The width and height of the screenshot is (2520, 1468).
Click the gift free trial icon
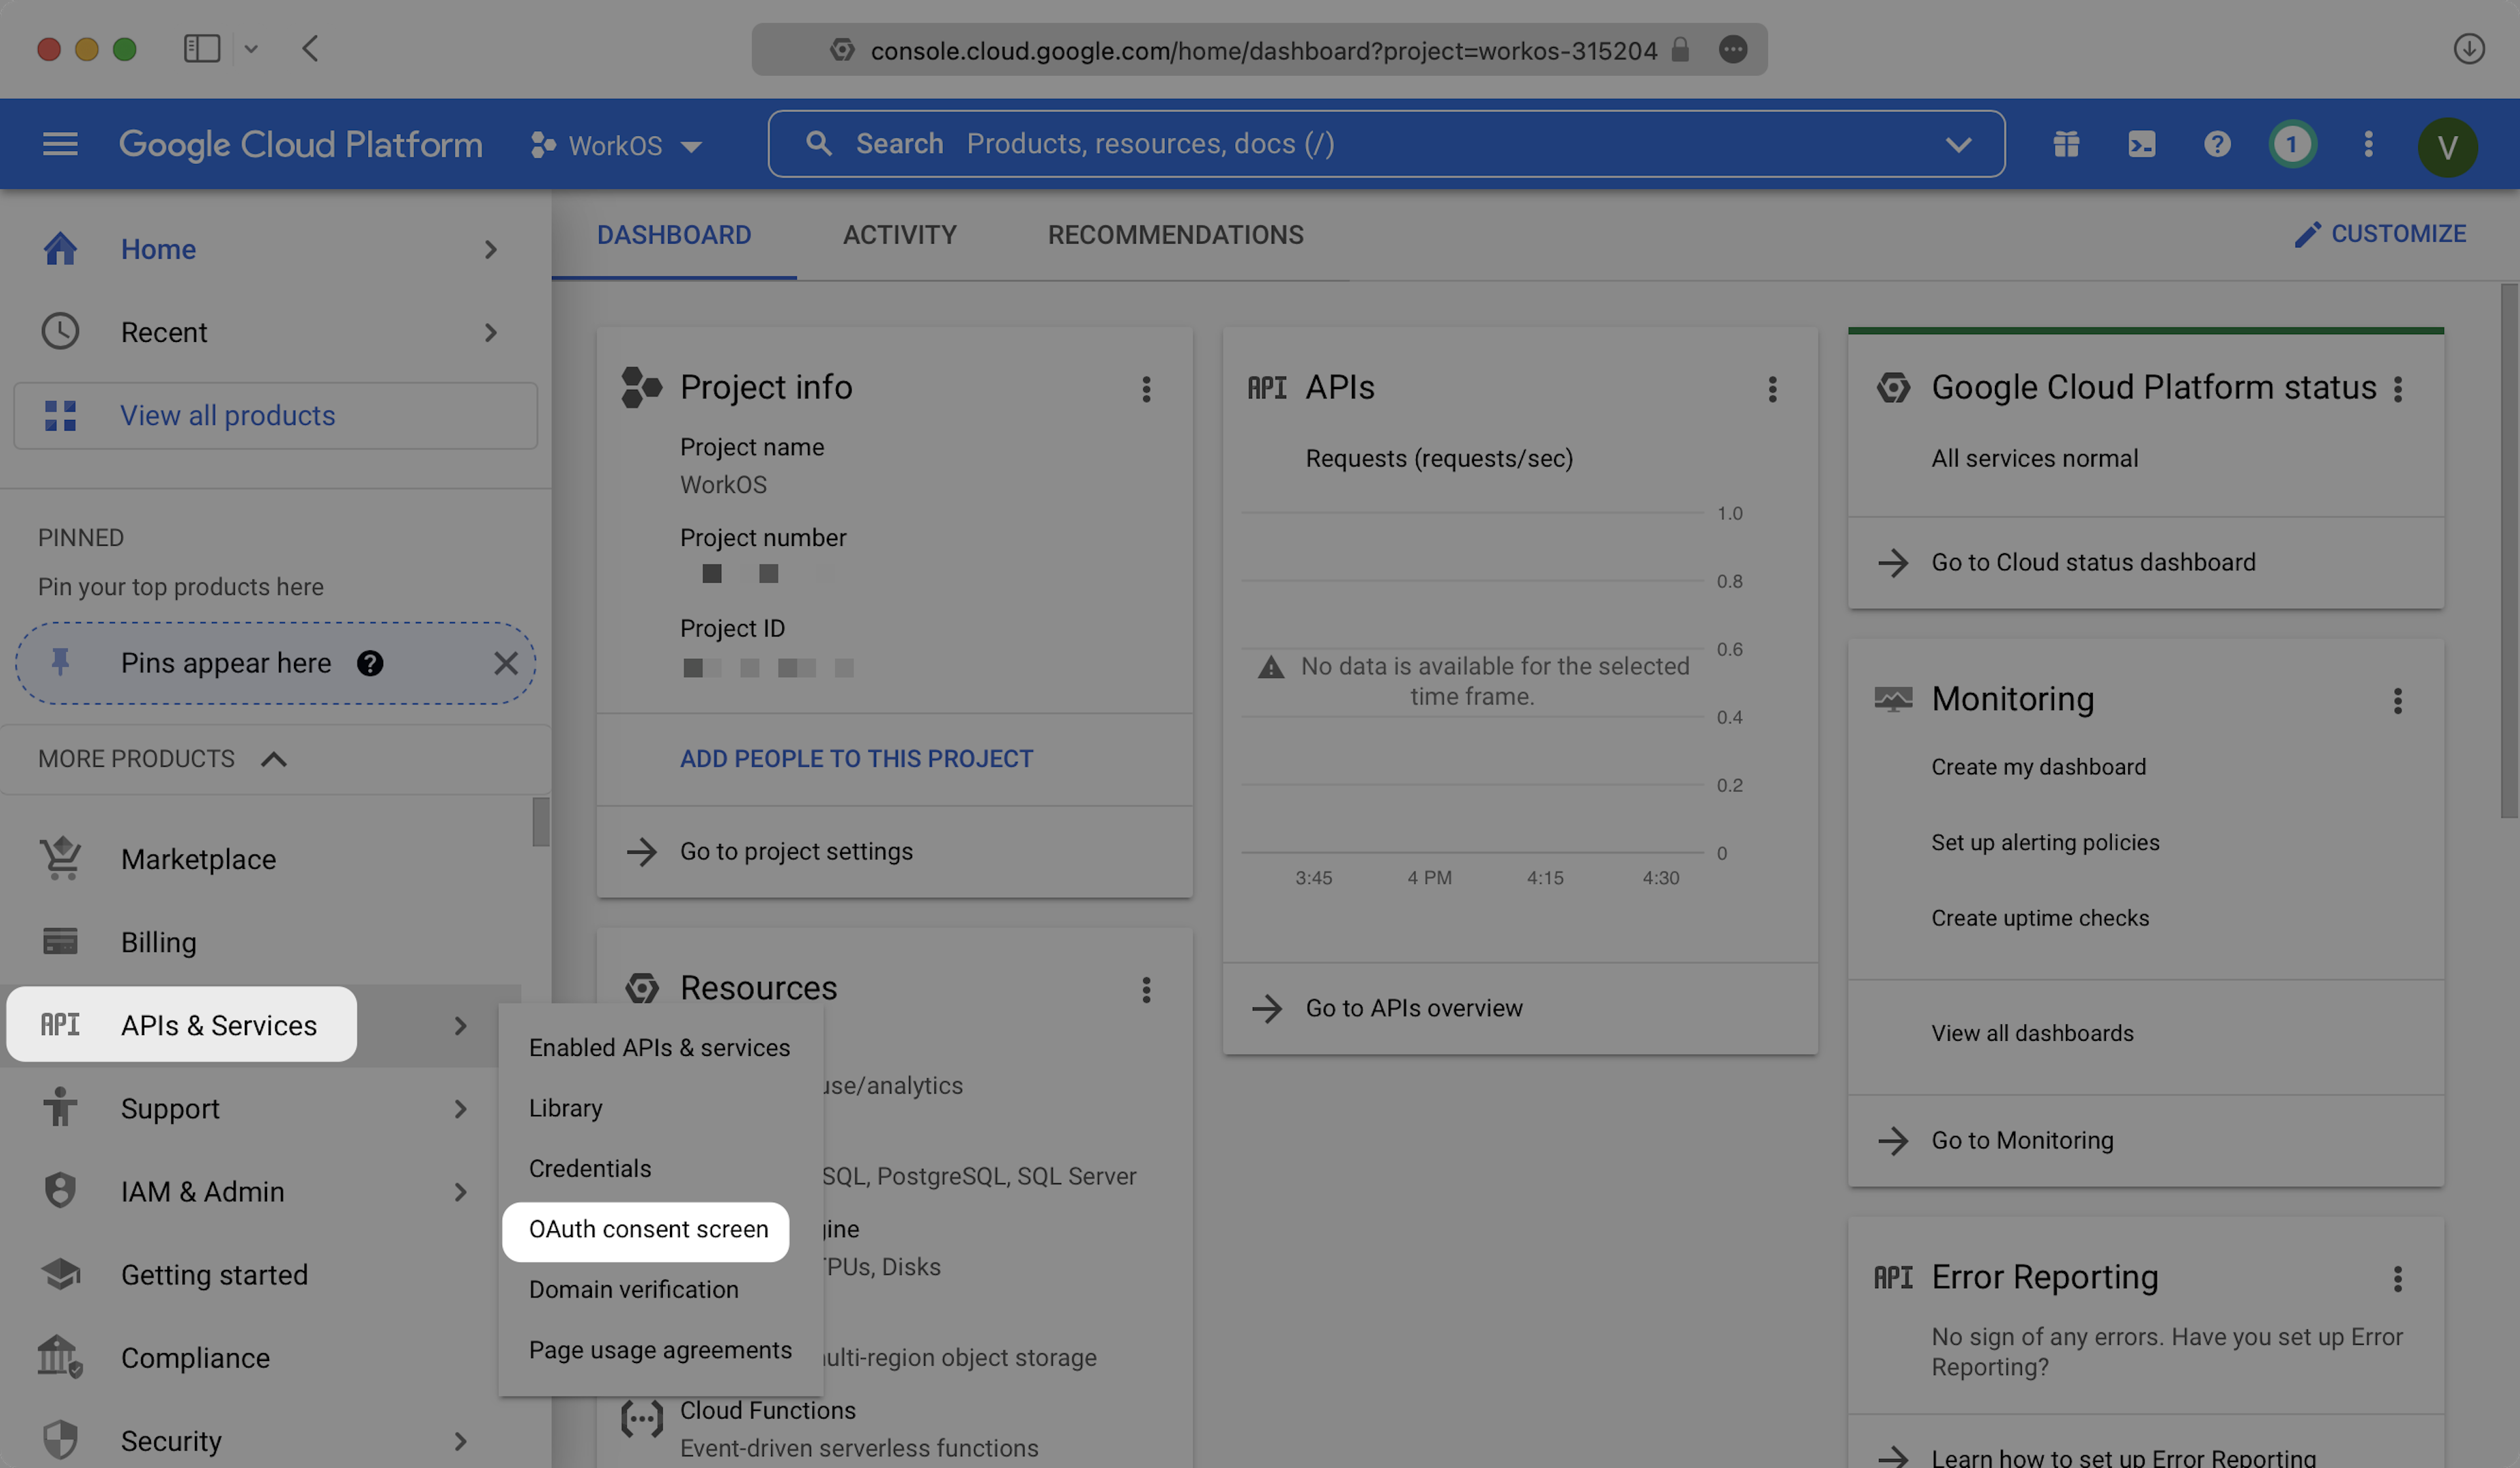[2066, 144]
